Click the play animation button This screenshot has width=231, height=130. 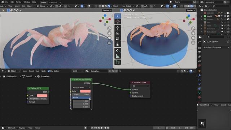(x=102, y=128)
